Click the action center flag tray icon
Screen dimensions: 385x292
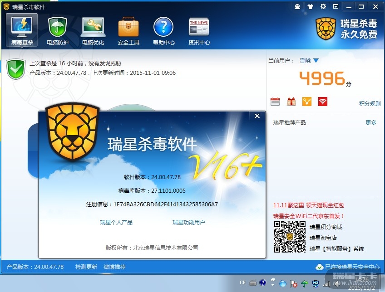click(x=294, y=284)
